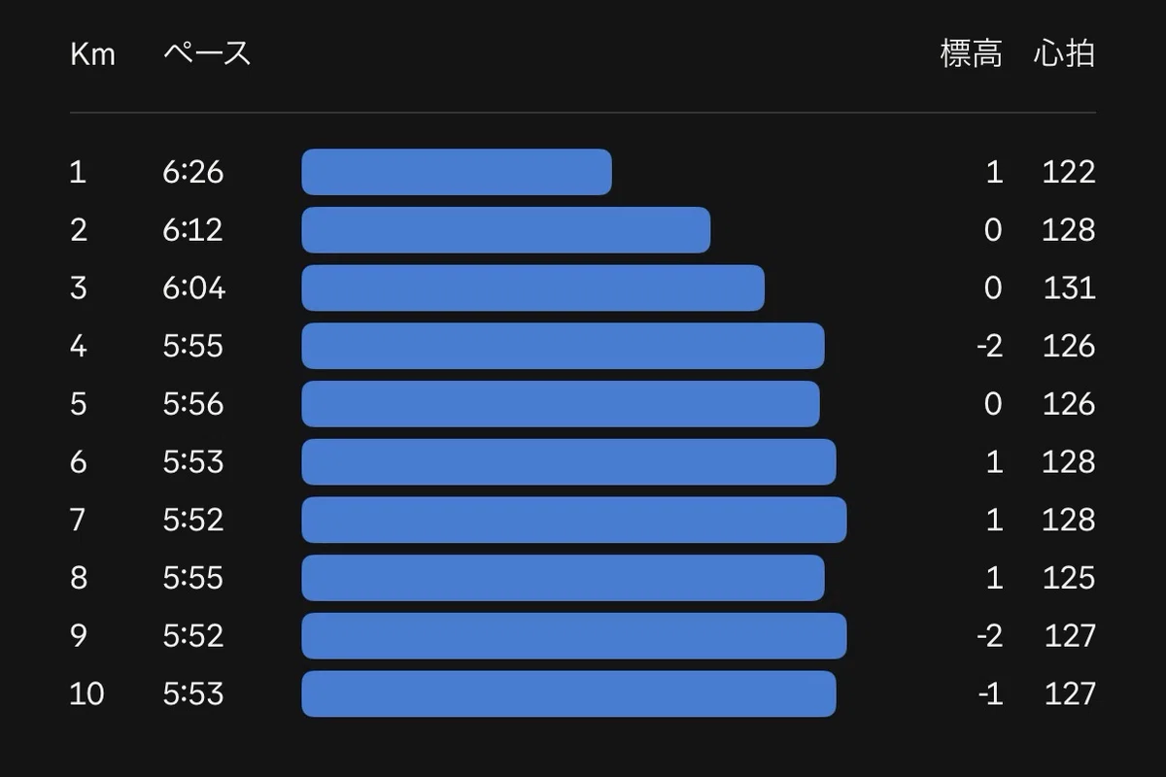The image size is (1166, 777).
Task: Select the 6:26 pace value
Action: pos(193,172)
